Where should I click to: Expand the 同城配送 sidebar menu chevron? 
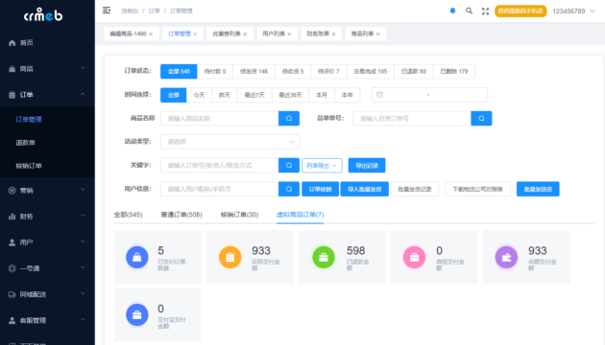click(83, 294)
